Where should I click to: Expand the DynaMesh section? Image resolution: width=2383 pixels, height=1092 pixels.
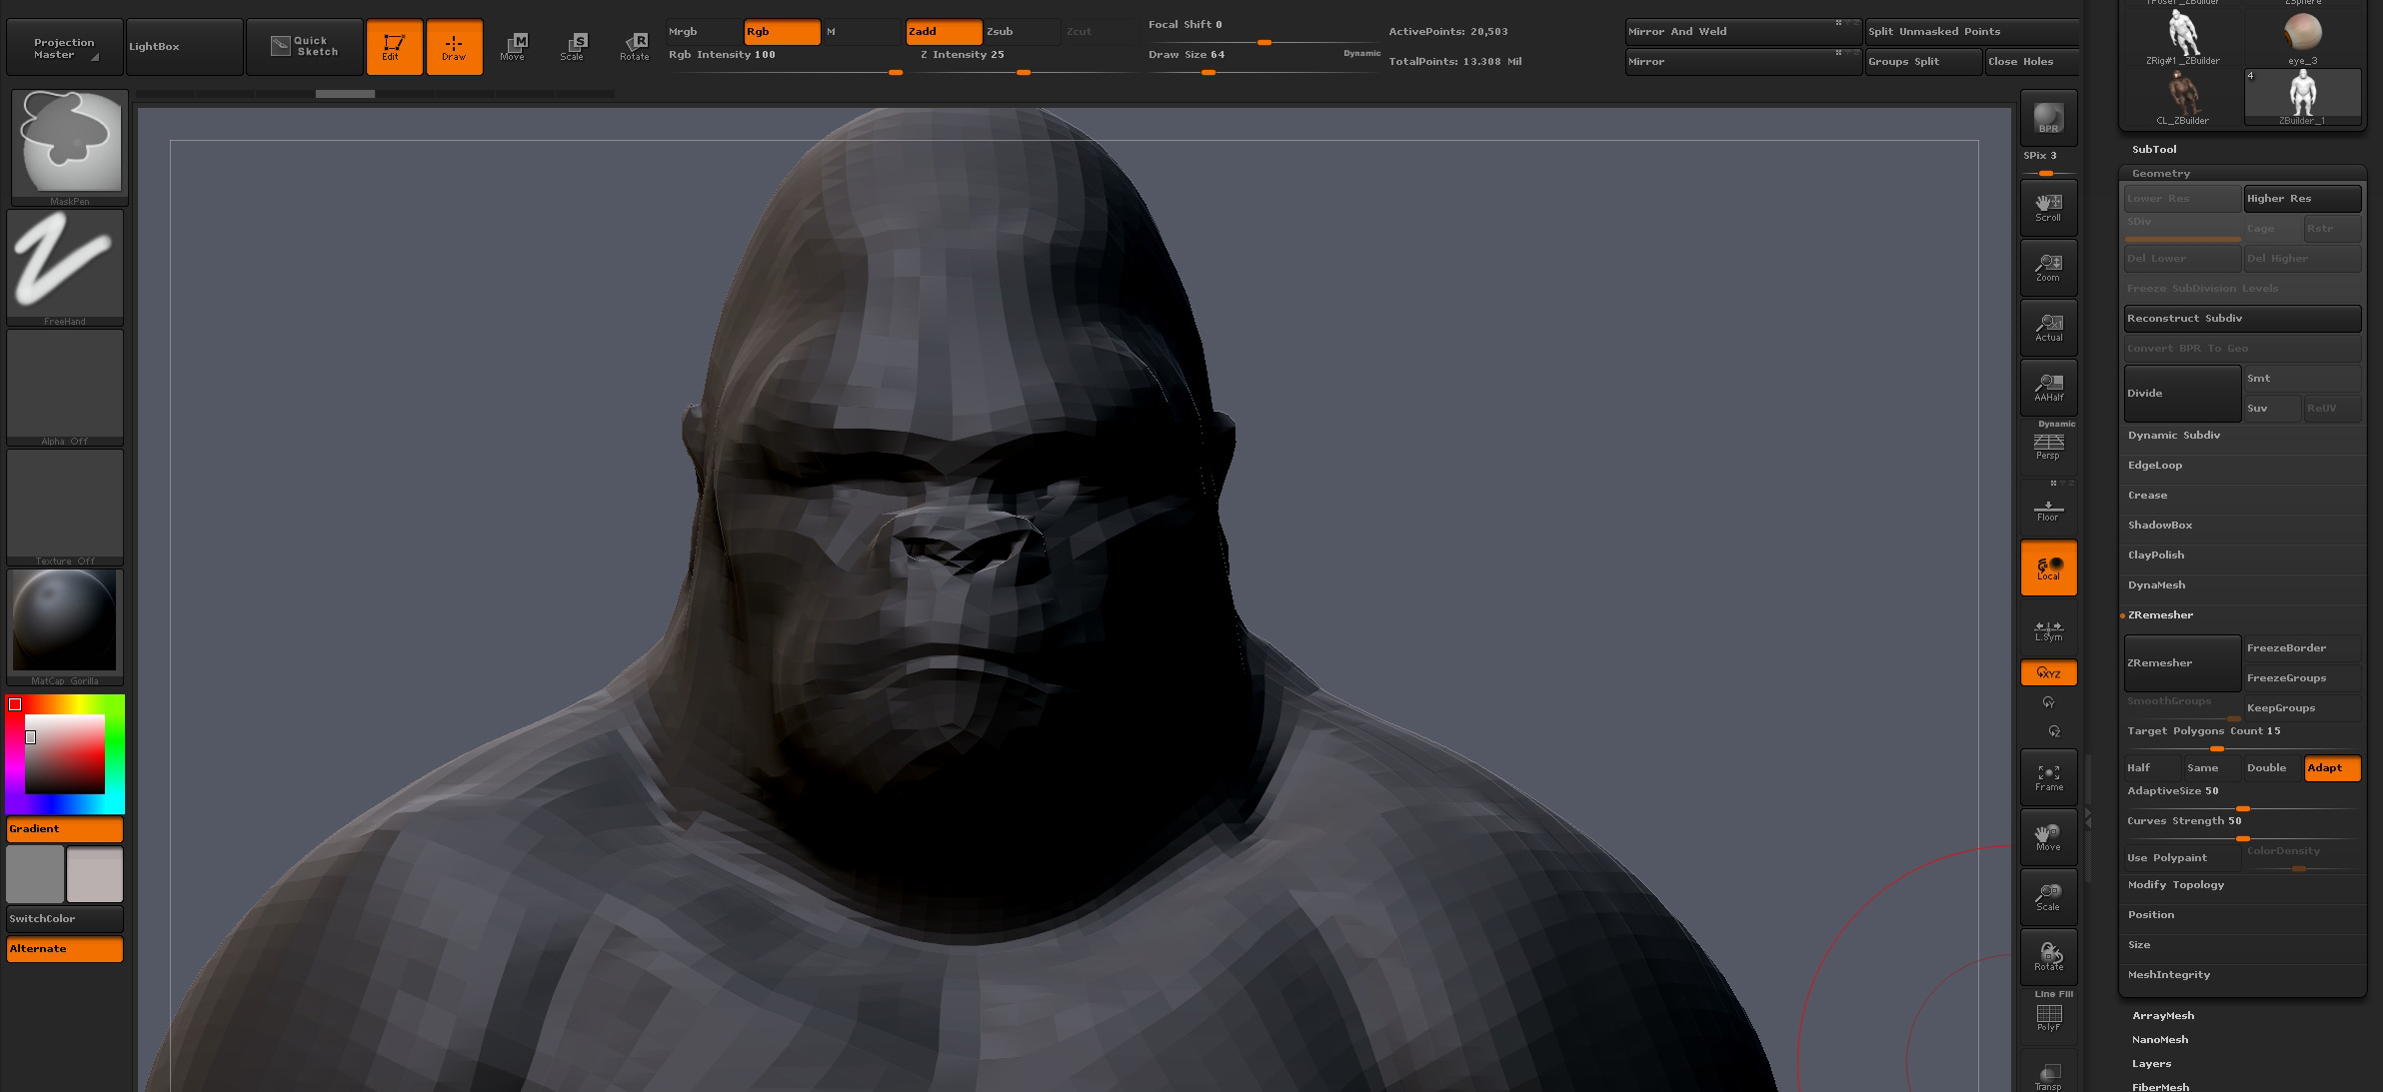coord(2156,585)
